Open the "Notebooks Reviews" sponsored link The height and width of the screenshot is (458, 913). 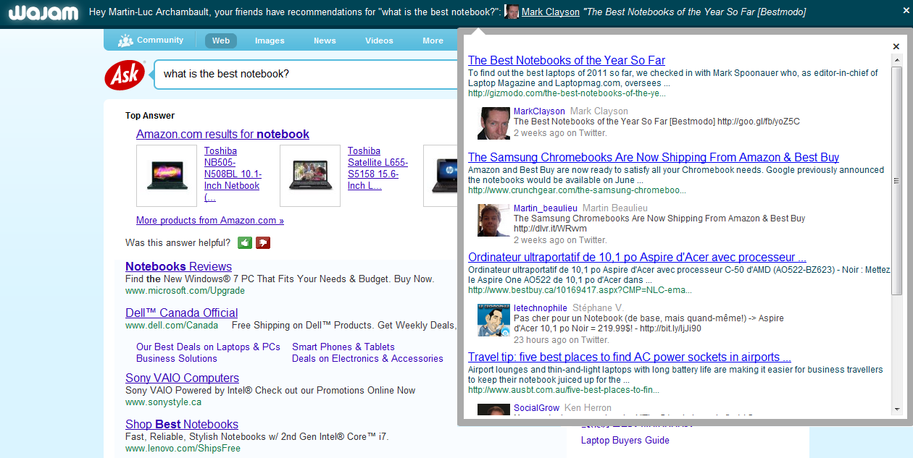(x=178, y=266)
